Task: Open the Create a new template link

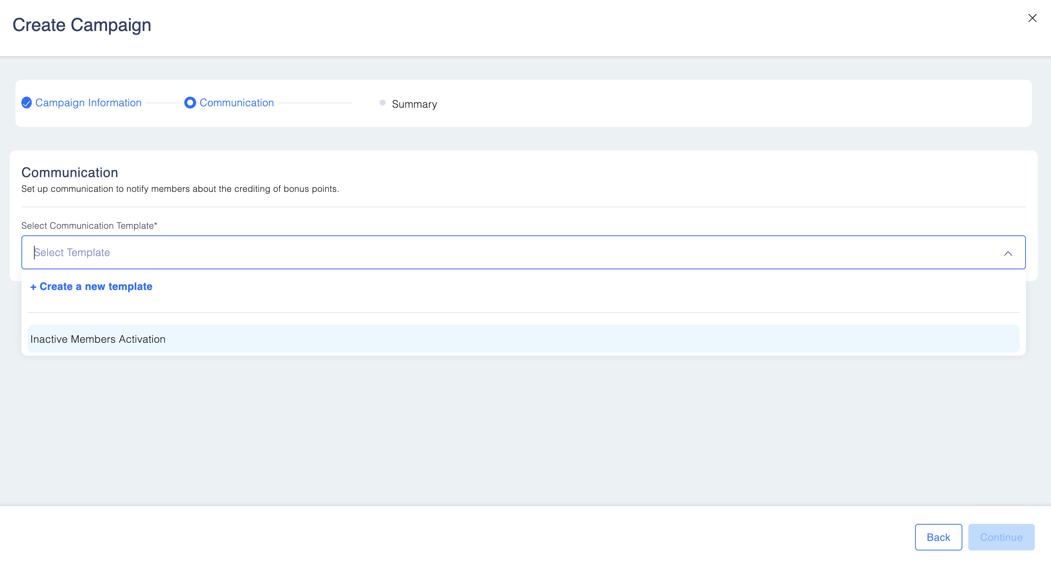Action: [96, 287]
